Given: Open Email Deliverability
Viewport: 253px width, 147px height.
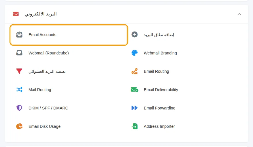Looking at the screenshot, I should 161,90.
